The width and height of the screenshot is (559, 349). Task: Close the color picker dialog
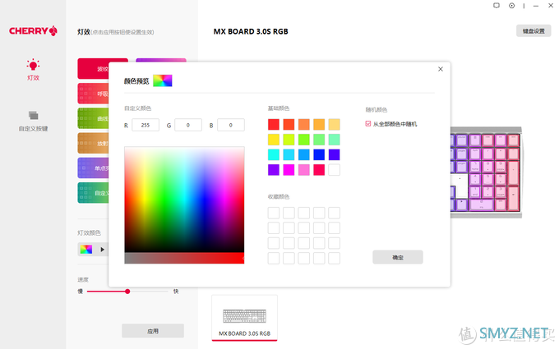[x=441, y=69]
